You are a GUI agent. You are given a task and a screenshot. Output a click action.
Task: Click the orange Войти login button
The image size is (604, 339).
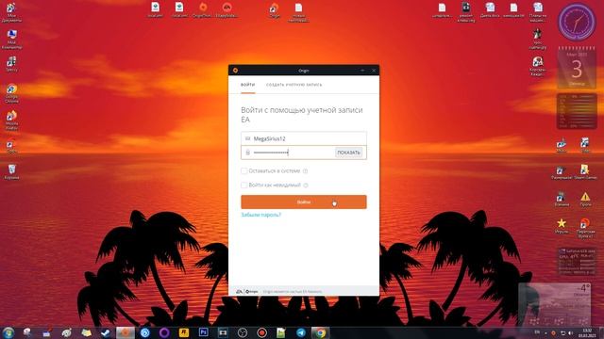pos(304,202)
